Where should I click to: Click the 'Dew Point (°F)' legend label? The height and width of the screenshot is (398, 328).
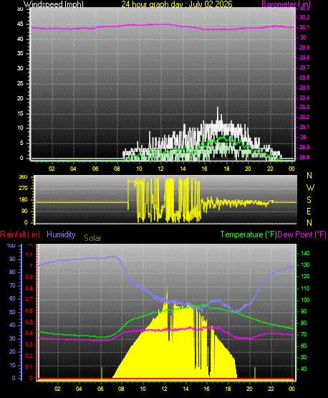pos(302,234)
